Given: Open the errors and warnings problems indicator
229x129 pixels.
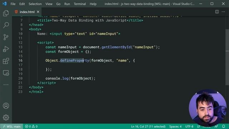Looking at the screenshot, I should click(x=31, y=126).
